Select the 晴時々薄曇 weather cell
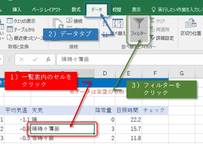The height and width of the screenshot is (144, 203). [x=62, y=129]
